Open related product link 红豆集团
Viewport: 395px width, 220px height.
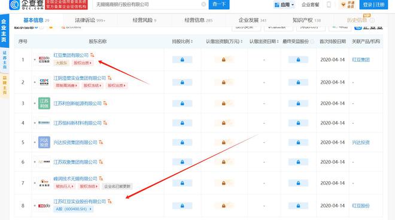[361, 60]
